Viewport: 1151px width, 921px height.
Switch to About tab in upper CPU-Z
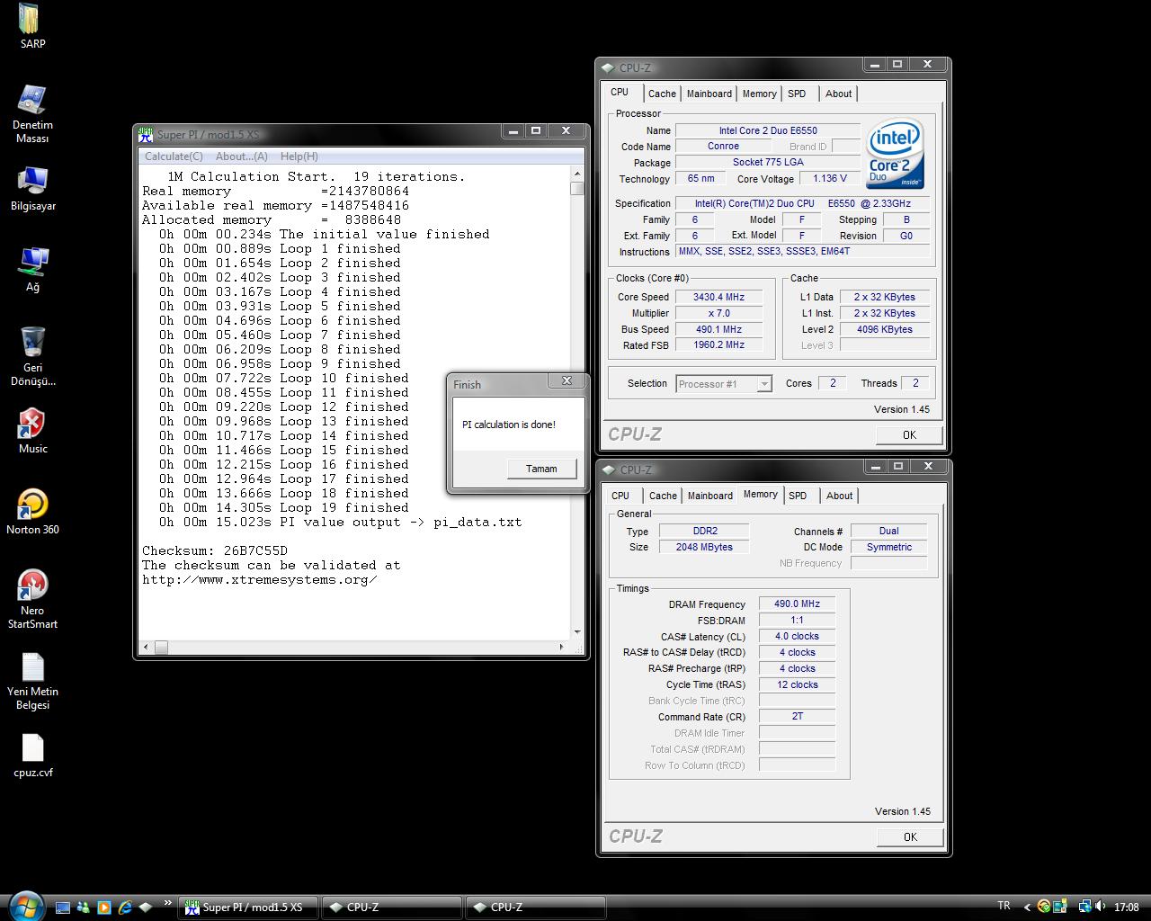[838, 94]
